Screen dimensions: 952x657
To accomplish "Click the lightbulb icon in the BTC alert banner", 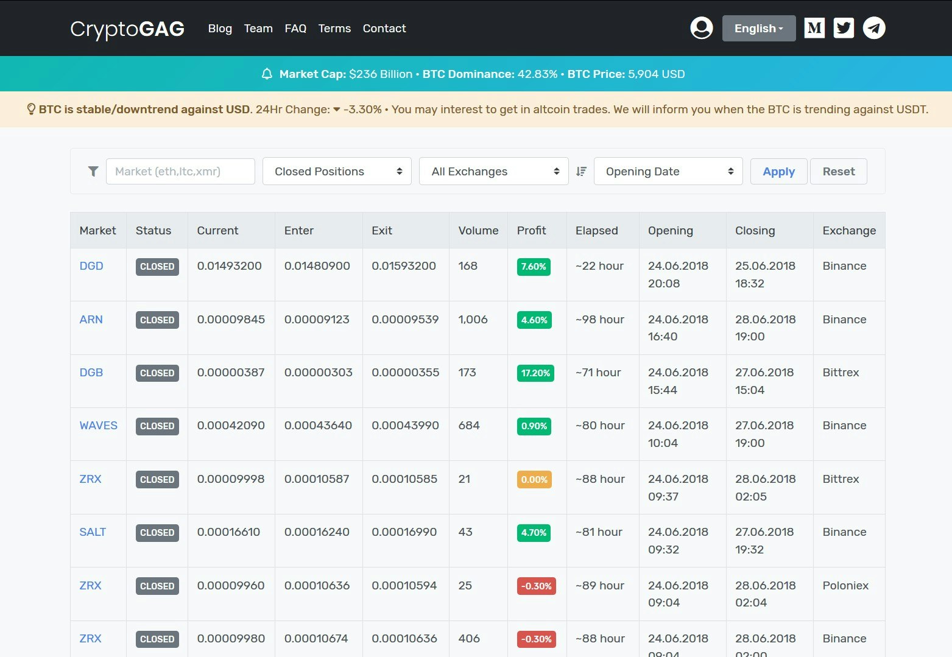I will (x=30, y=109).
